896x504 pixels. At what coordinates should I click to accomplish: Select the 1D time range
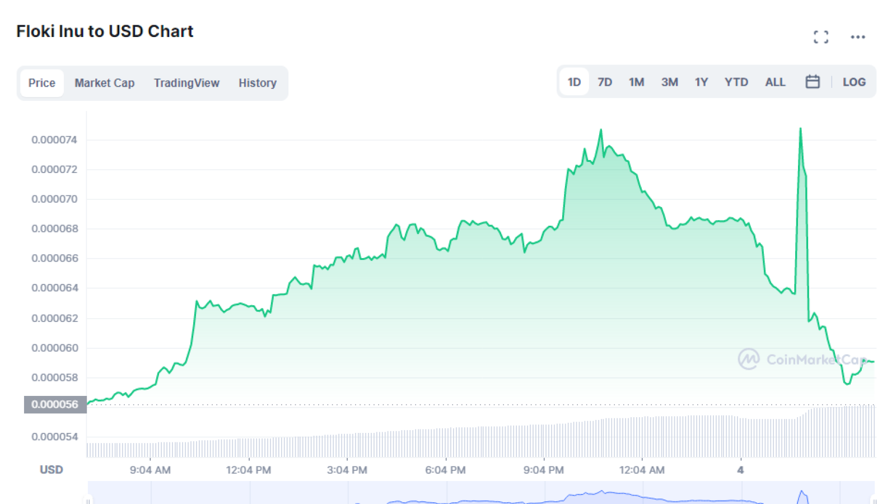[574, 82]
